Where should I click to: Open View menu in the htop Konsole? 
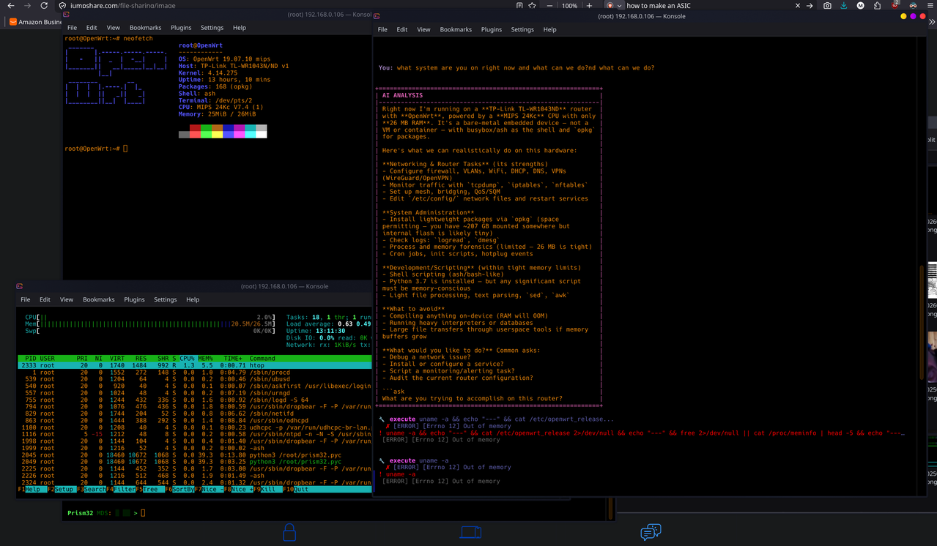click(x=66, y=299)
